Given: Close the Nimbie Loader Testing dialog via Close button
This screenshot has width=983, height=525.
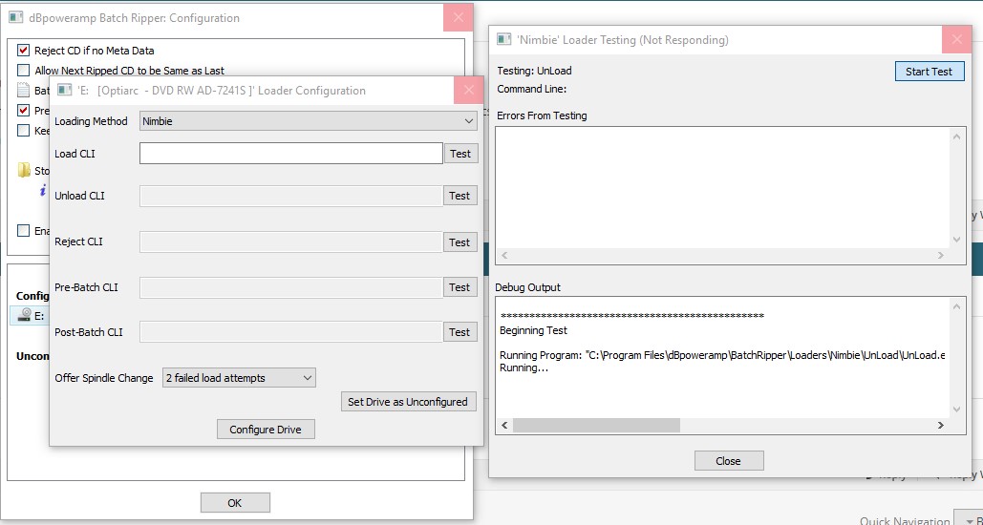Looking at the screenshot, I should [729, 460].
